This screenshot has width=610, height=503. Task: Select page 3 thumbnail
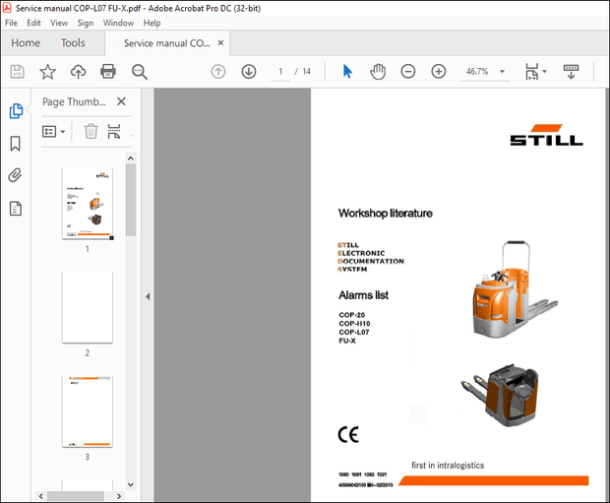[87, 410]
